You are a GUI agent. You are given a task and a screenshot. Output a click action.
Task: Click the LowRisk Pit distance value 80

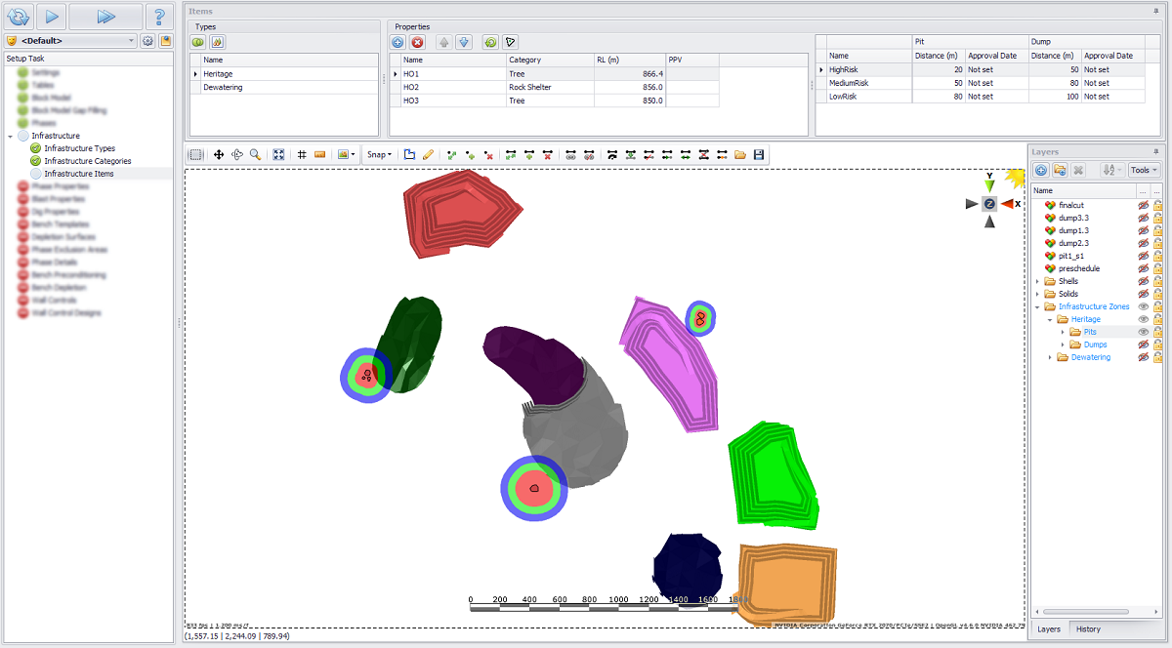click(x=939, y=97)
